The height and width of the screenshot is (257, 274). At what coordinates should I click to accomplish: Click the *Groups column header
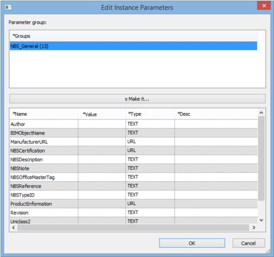(133, 36)
